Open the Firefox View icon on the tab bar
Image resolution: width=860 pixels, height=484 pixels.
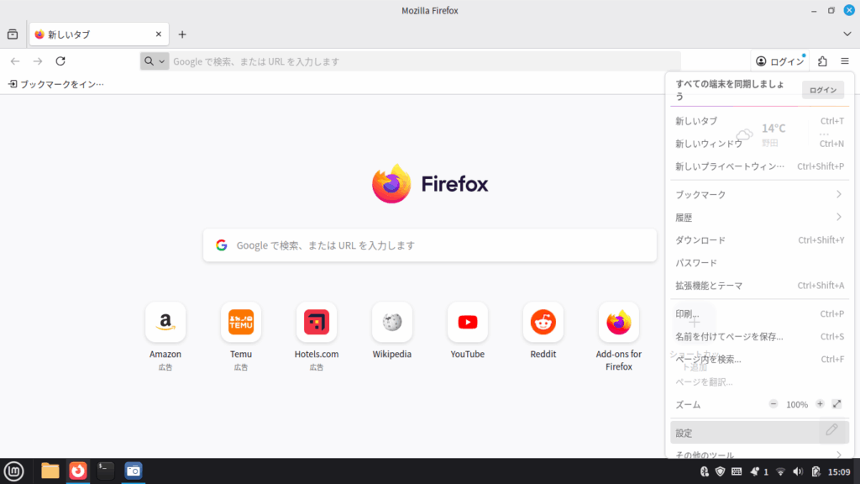pos(13,34)
